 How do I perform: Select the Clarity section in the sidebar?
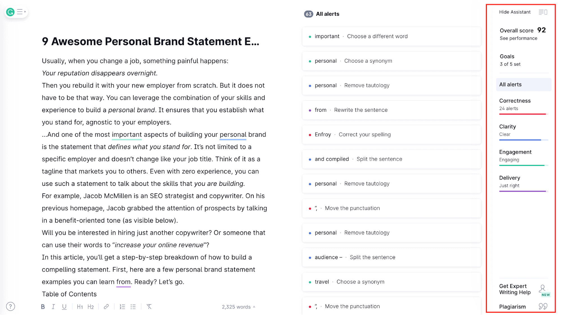507,126
